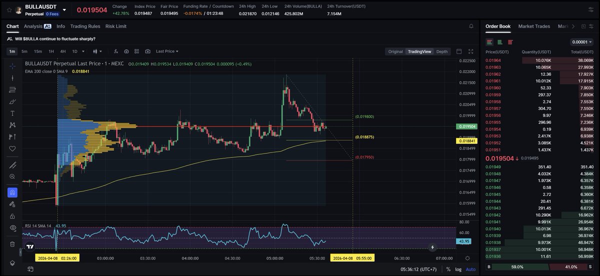The image size is (600, 276).
Task: Click the heart favorites icon in sidebar
Action: point(12,148)
